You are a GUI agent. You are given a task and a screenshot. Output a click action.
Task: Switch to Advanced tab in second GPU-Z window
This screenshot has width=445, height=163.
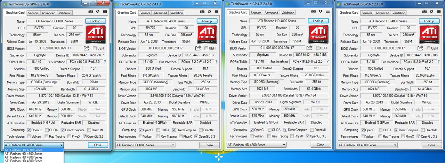tap(160, 13)
